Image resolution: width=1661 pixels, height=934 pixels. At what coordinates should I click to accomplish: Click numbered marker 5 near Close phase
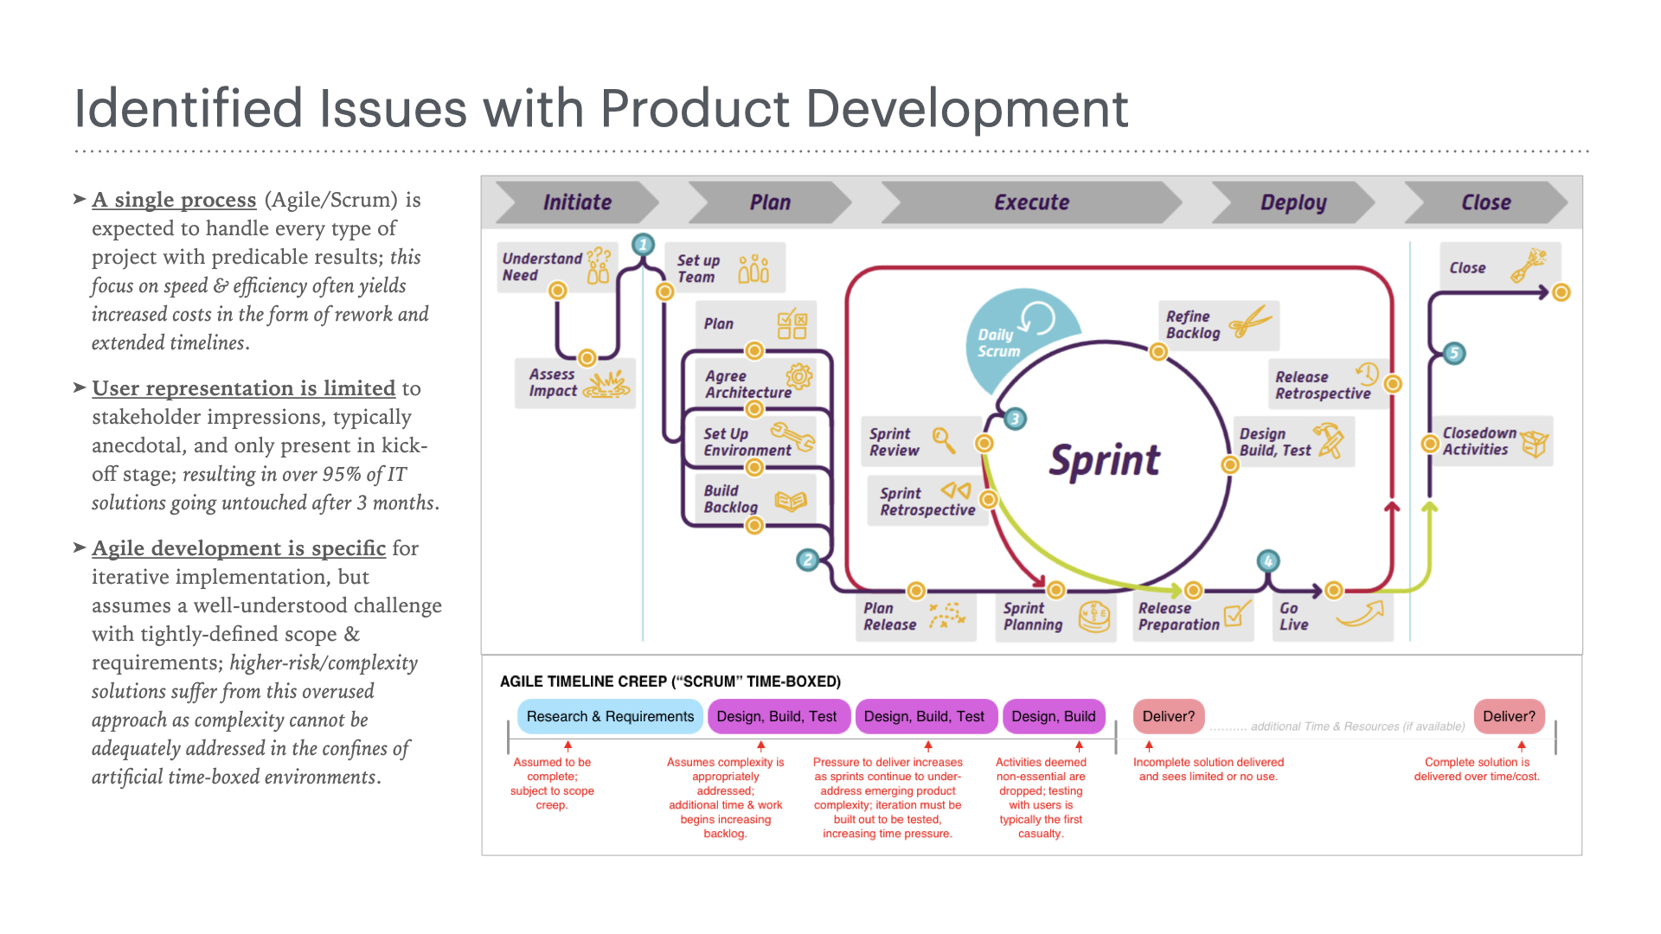coord(1454,353)
